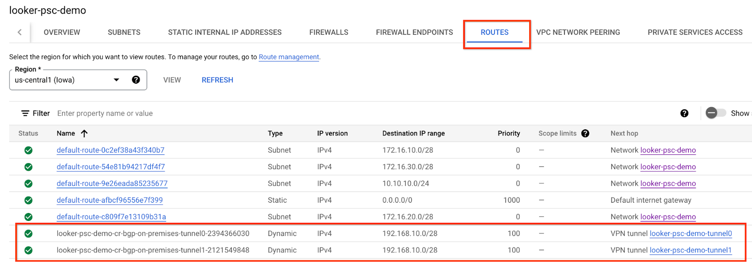
Task: Click status checkmark of the Static route
Action: (29, 200)
